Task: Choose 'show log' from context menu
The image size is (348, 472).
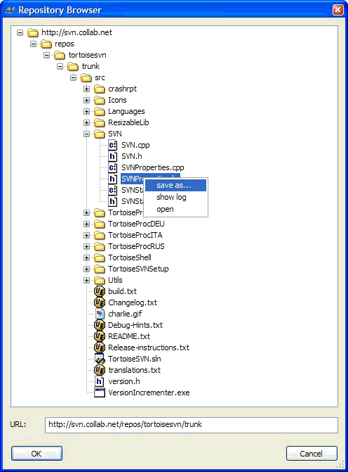Action: coord(175,197)
